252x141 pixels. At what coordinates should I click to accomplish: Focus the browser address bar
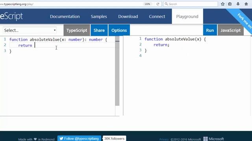71,4
